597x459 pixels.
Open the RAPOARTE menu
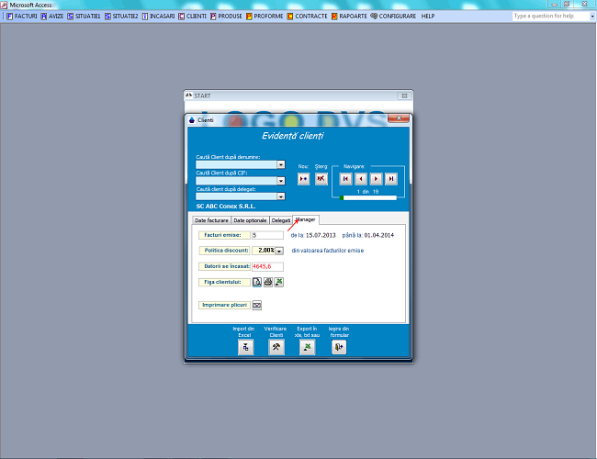coord(349,16)
